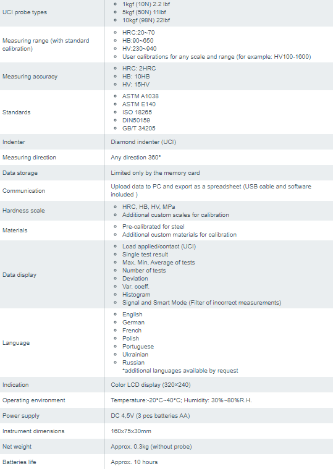Click the HRC:20~70 measuring range item
The height and width of the screenshot is (469, 333).
[x=138, y=33]
